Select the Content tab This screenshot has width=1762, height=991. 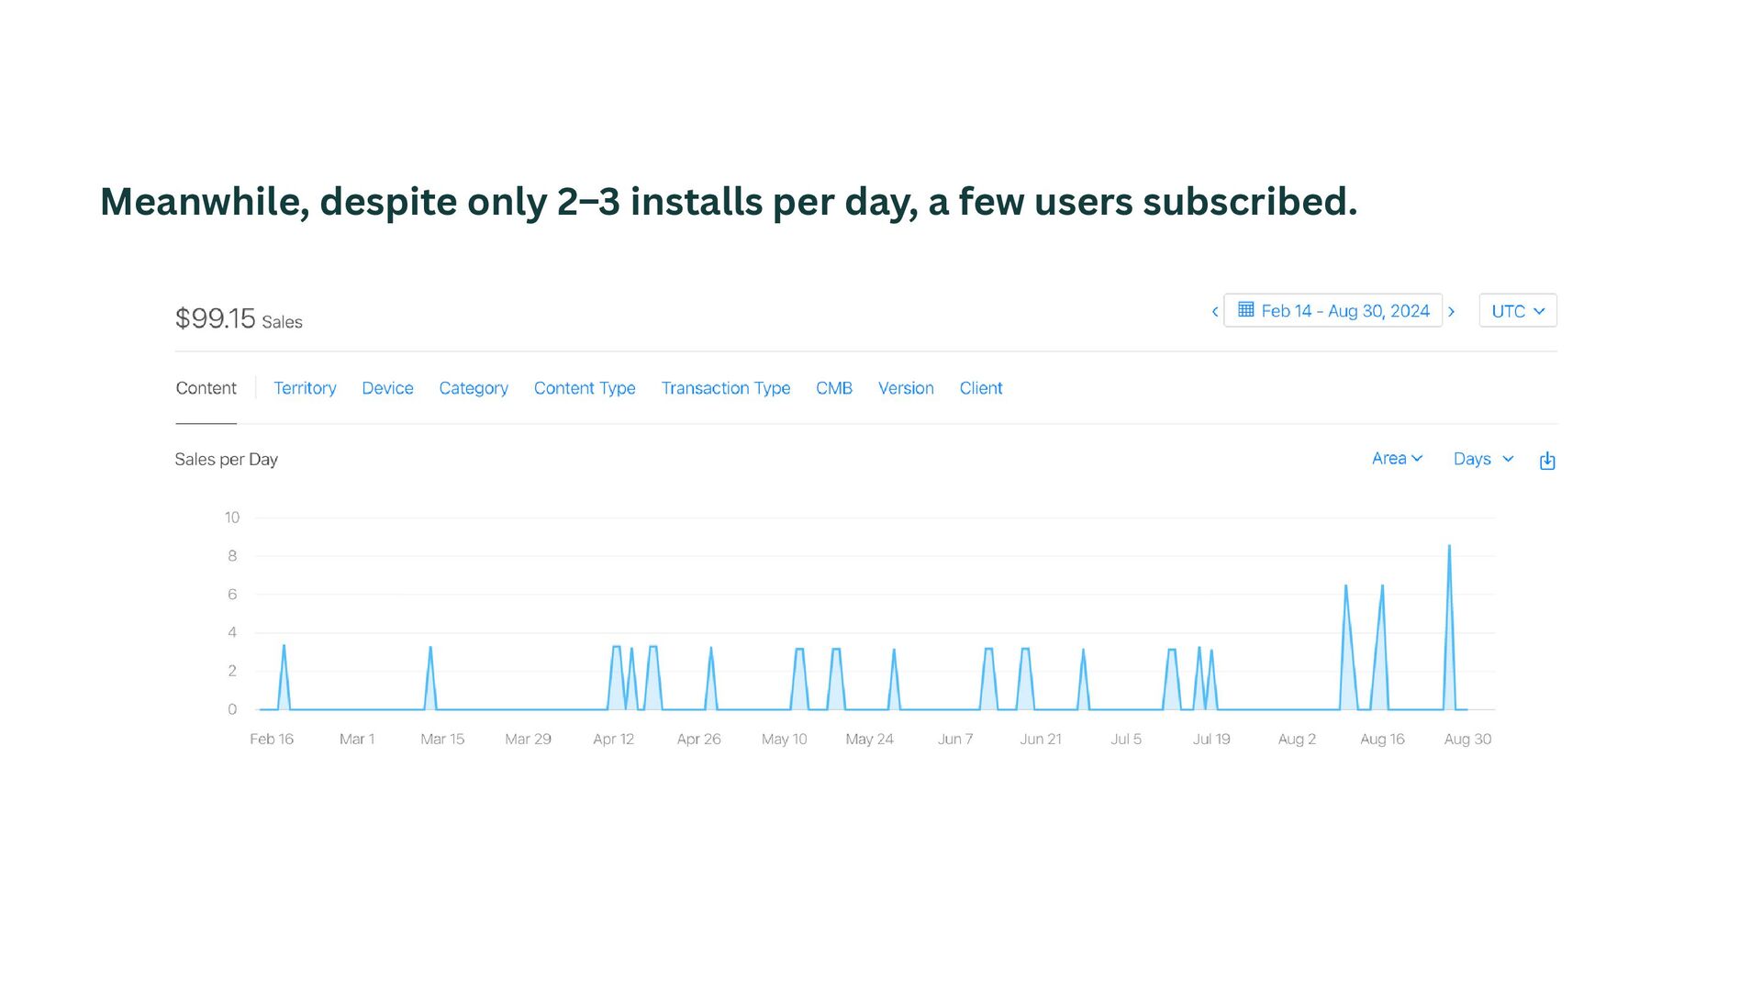206,388
